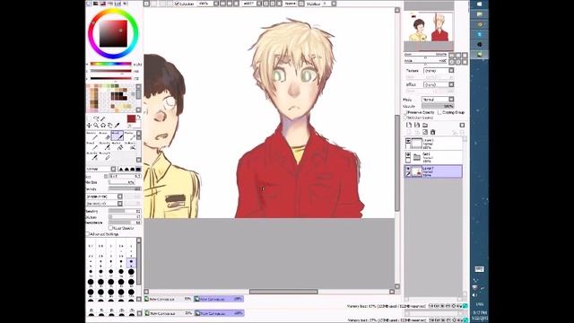Click the Navigator canvas thumbnail
This screenshot has height=323, width=574.
click(429, 26)
